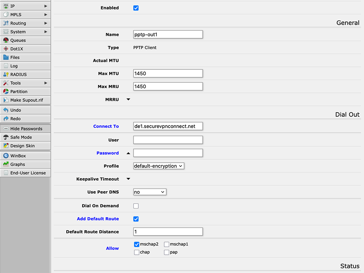Check the pap authentication option
Viewport: 364px width, 273px height.
pos(166,252)
